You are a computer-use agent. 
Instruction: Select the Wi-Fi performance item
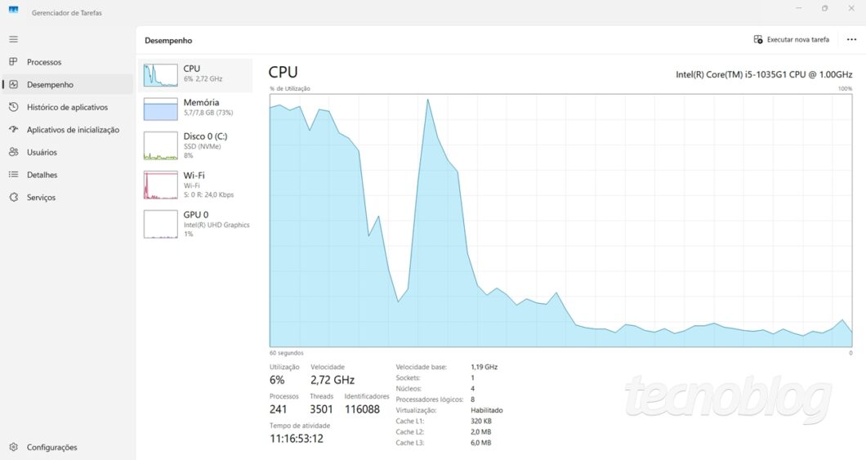click(160, 185)
